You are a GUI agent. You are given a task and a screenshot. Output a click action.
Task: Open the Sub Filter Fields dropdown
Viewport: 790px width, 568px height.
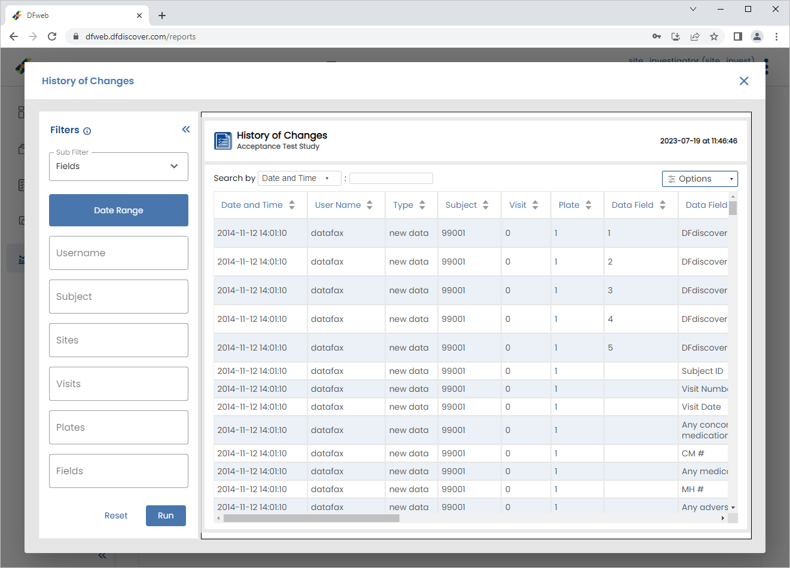[x=118, y=167]
